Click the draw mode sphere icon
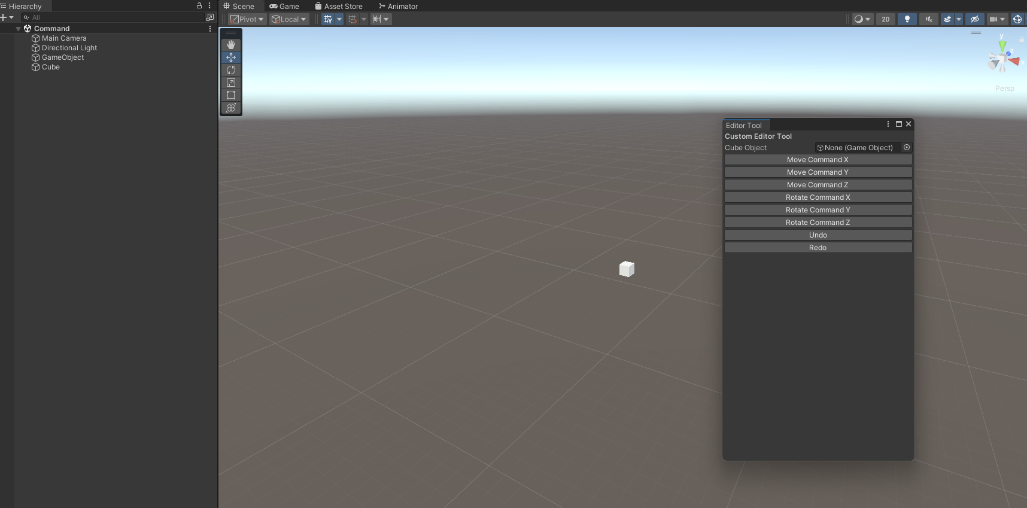The width and height of the screenshot is (1027, 508). click(859, 19)
